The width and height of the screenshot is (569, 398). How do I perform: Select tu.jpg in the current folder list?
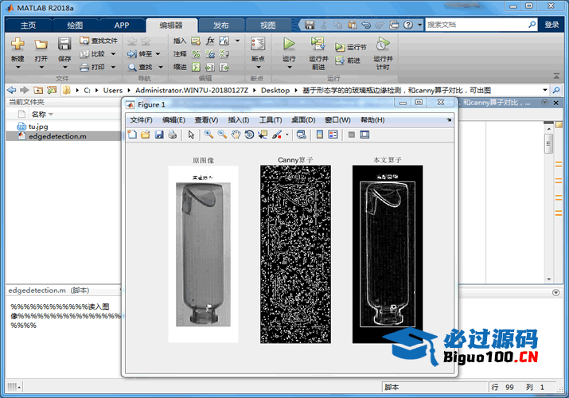[38, 126]
